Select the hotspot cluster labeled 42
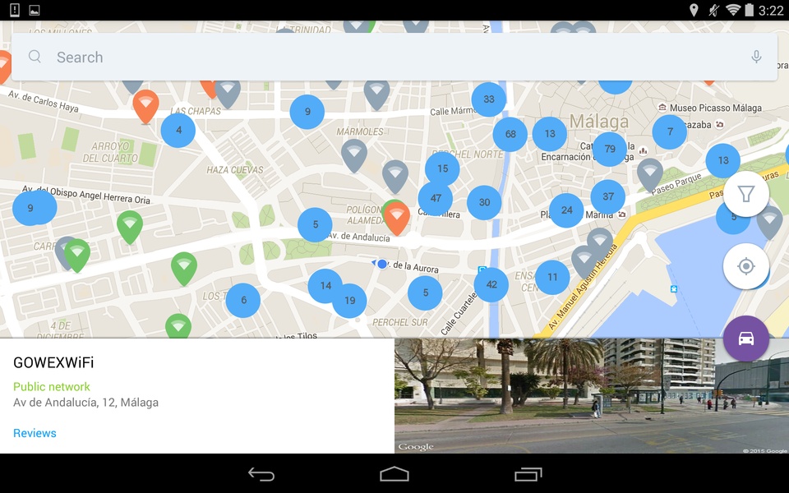 (491, 285)
